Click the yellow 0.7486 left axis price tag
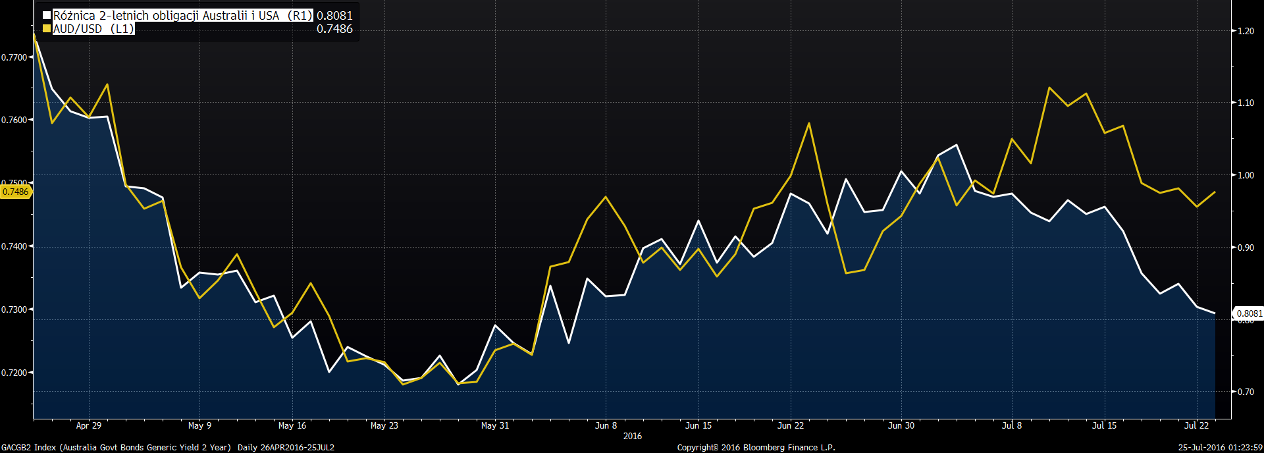The width and height of the screenshot is (1264, 453). coord(16,192)
